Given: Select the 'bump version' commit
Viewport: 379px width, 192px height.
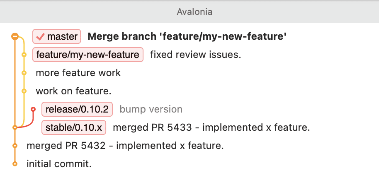Looking at the screenshot, I should pyautogui.click(x=151, y=110).
